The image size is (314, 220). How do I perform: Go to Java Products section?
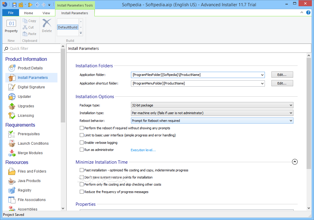pos(29,181)
